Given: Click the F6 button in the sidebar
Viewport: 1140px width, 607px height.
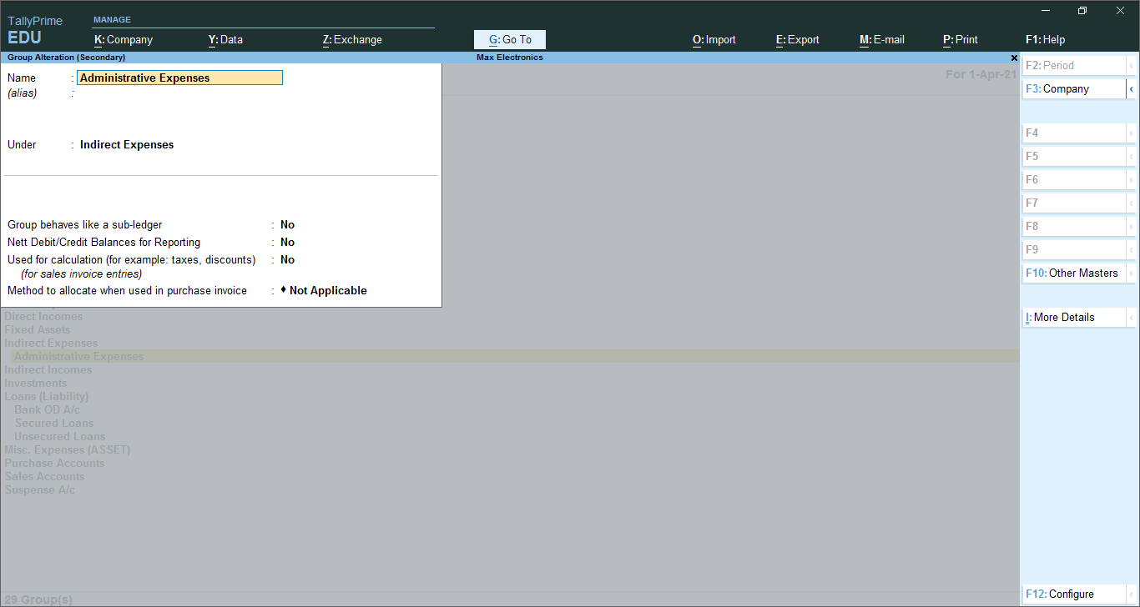Looking at the screenshot, I should point(1074,179).
